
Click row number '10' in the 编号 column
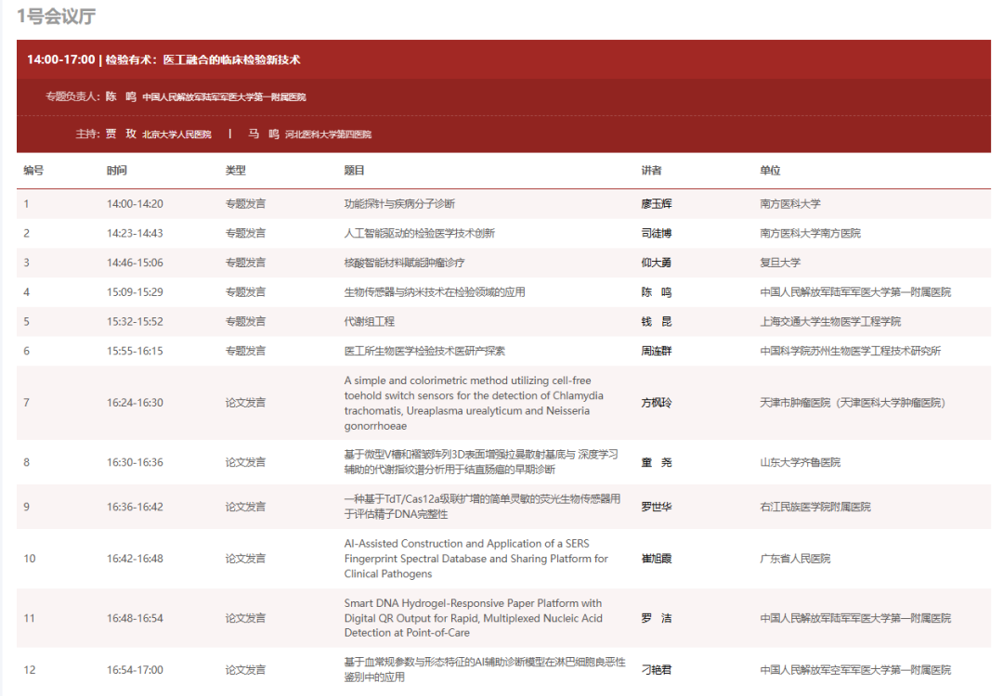(x=30, y=559)
